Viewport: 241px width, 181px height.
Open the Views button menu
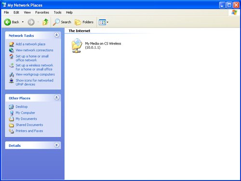coord(104,22)
